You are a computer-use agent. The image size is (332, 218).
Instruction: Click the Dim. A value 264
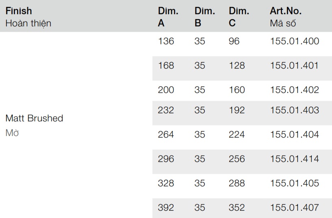click(x=166, y=134)
